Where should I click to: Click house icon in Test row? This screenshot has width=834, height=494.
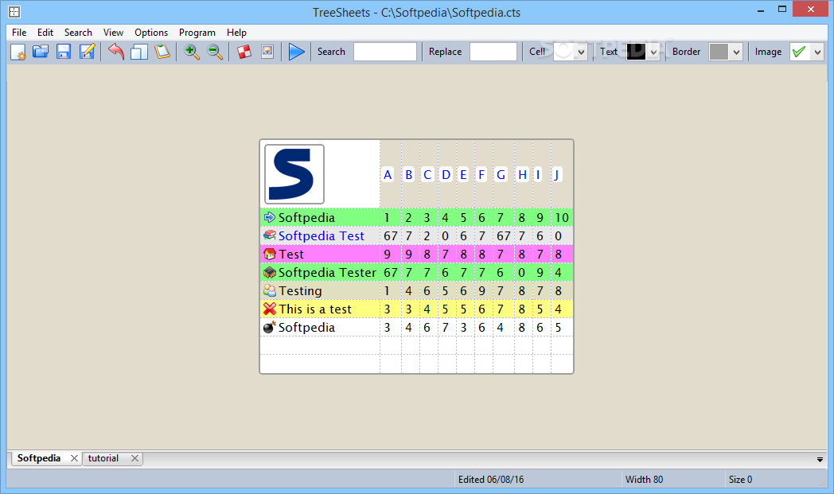tap(270, 254)
